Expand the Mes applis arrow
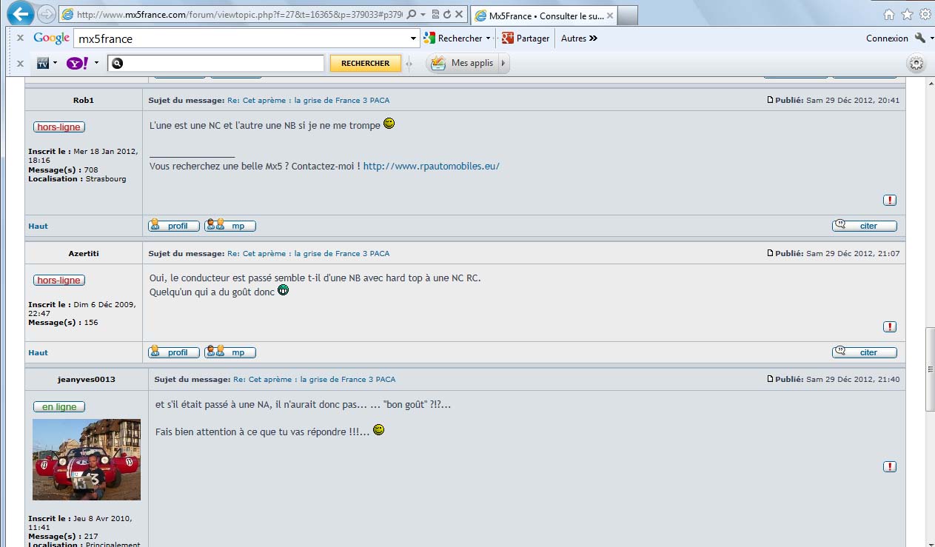This screenshot has width=935, height=547. 503,63
